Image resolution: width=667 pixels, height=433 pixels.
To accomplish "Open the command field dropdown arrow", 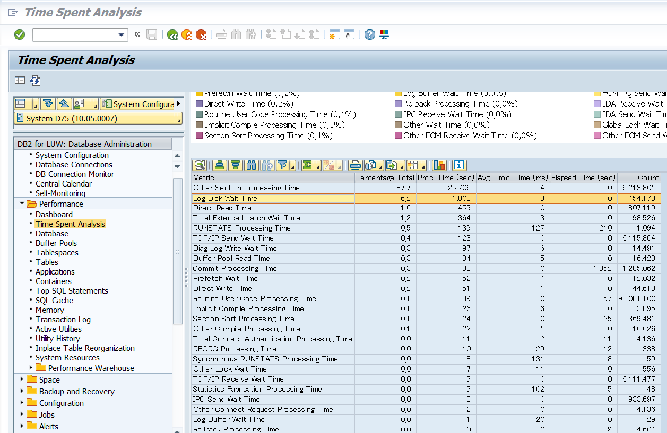I will point(121,35).
